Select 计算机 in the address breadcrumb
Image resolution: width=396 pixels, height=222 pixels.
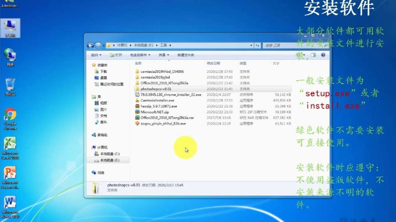point(122,45)
